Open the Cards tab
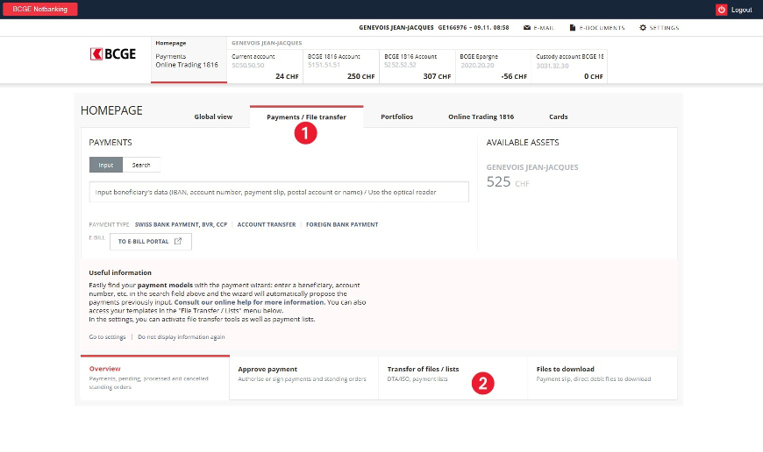The image size is (763, 452). [x=558, y=117]
